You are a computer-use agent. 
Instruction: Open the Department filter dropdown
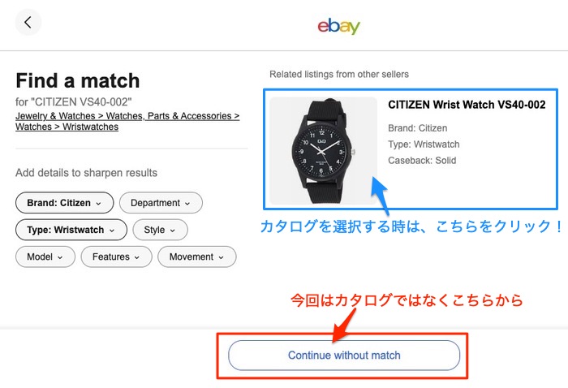[160, 203]
